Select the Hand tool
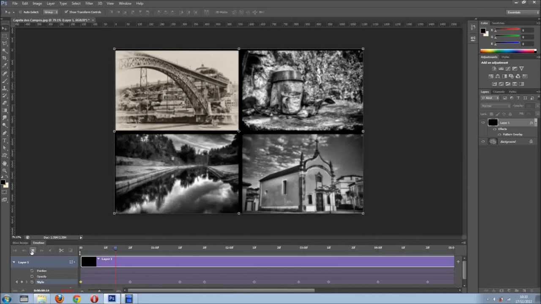 tap(5, 163)
